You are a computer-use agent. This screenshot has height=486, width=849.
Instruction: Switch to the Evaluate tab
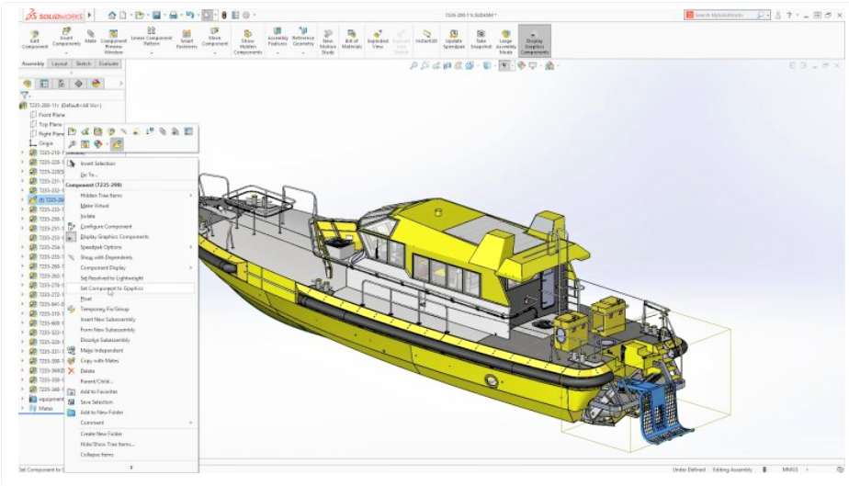108,64
